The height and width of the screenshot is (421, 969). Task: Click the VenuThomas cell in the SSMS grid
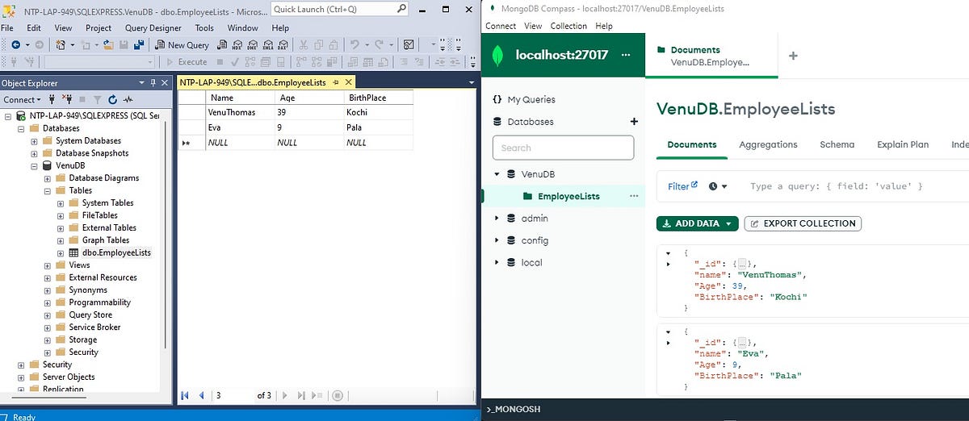[x=239, y=112]
